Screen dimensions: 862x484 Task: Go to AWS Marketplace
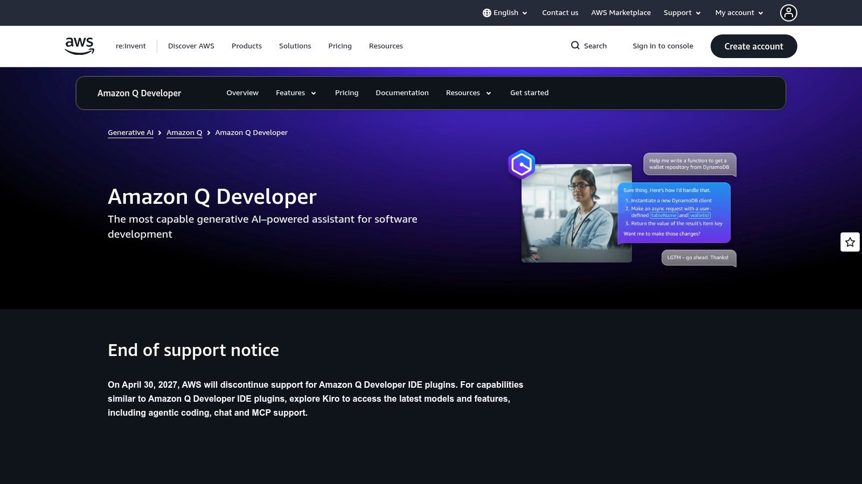coord(621,13)
